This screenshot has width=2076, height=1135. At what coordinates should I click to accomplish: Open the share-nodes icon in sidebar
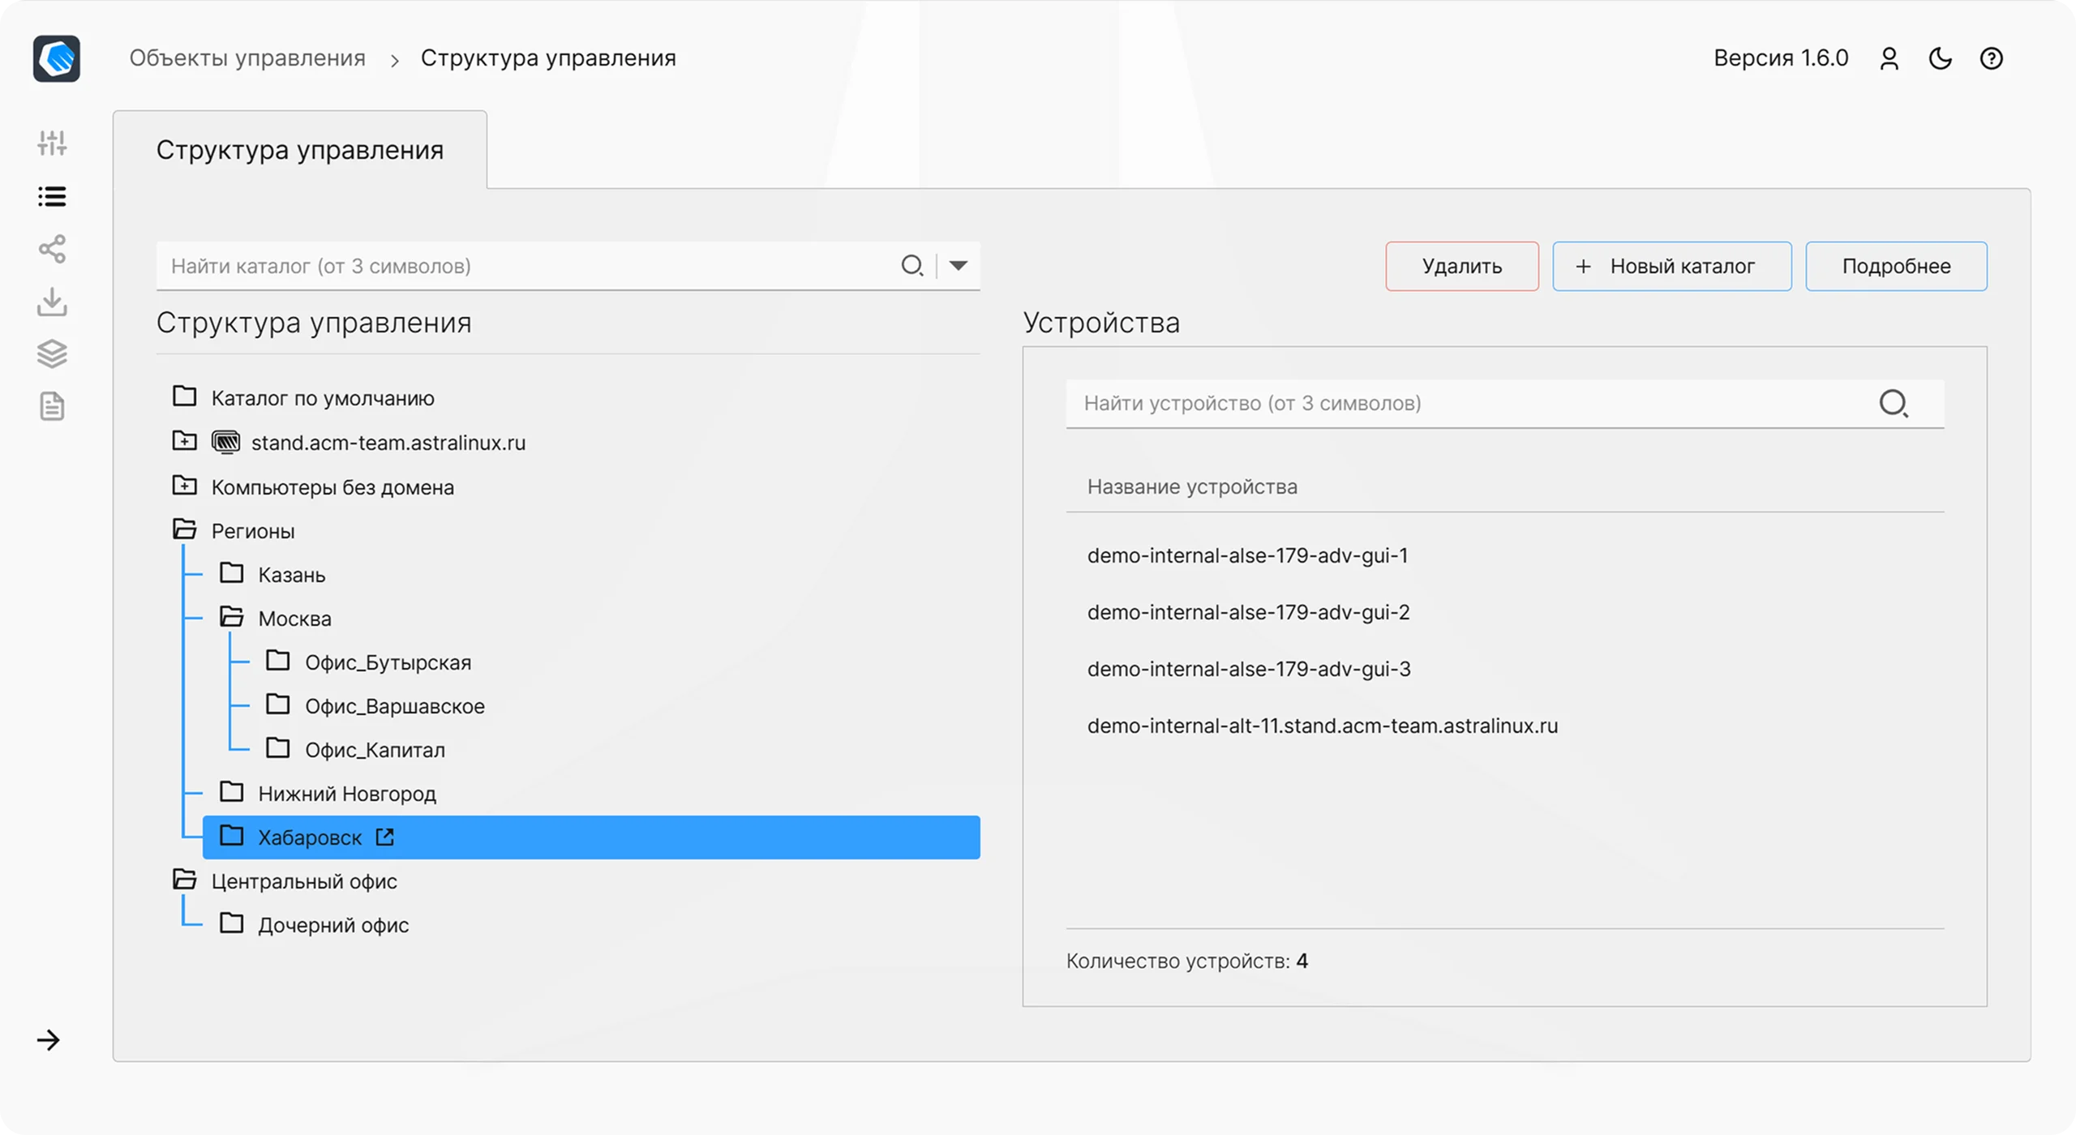click(x=52, y=249)
